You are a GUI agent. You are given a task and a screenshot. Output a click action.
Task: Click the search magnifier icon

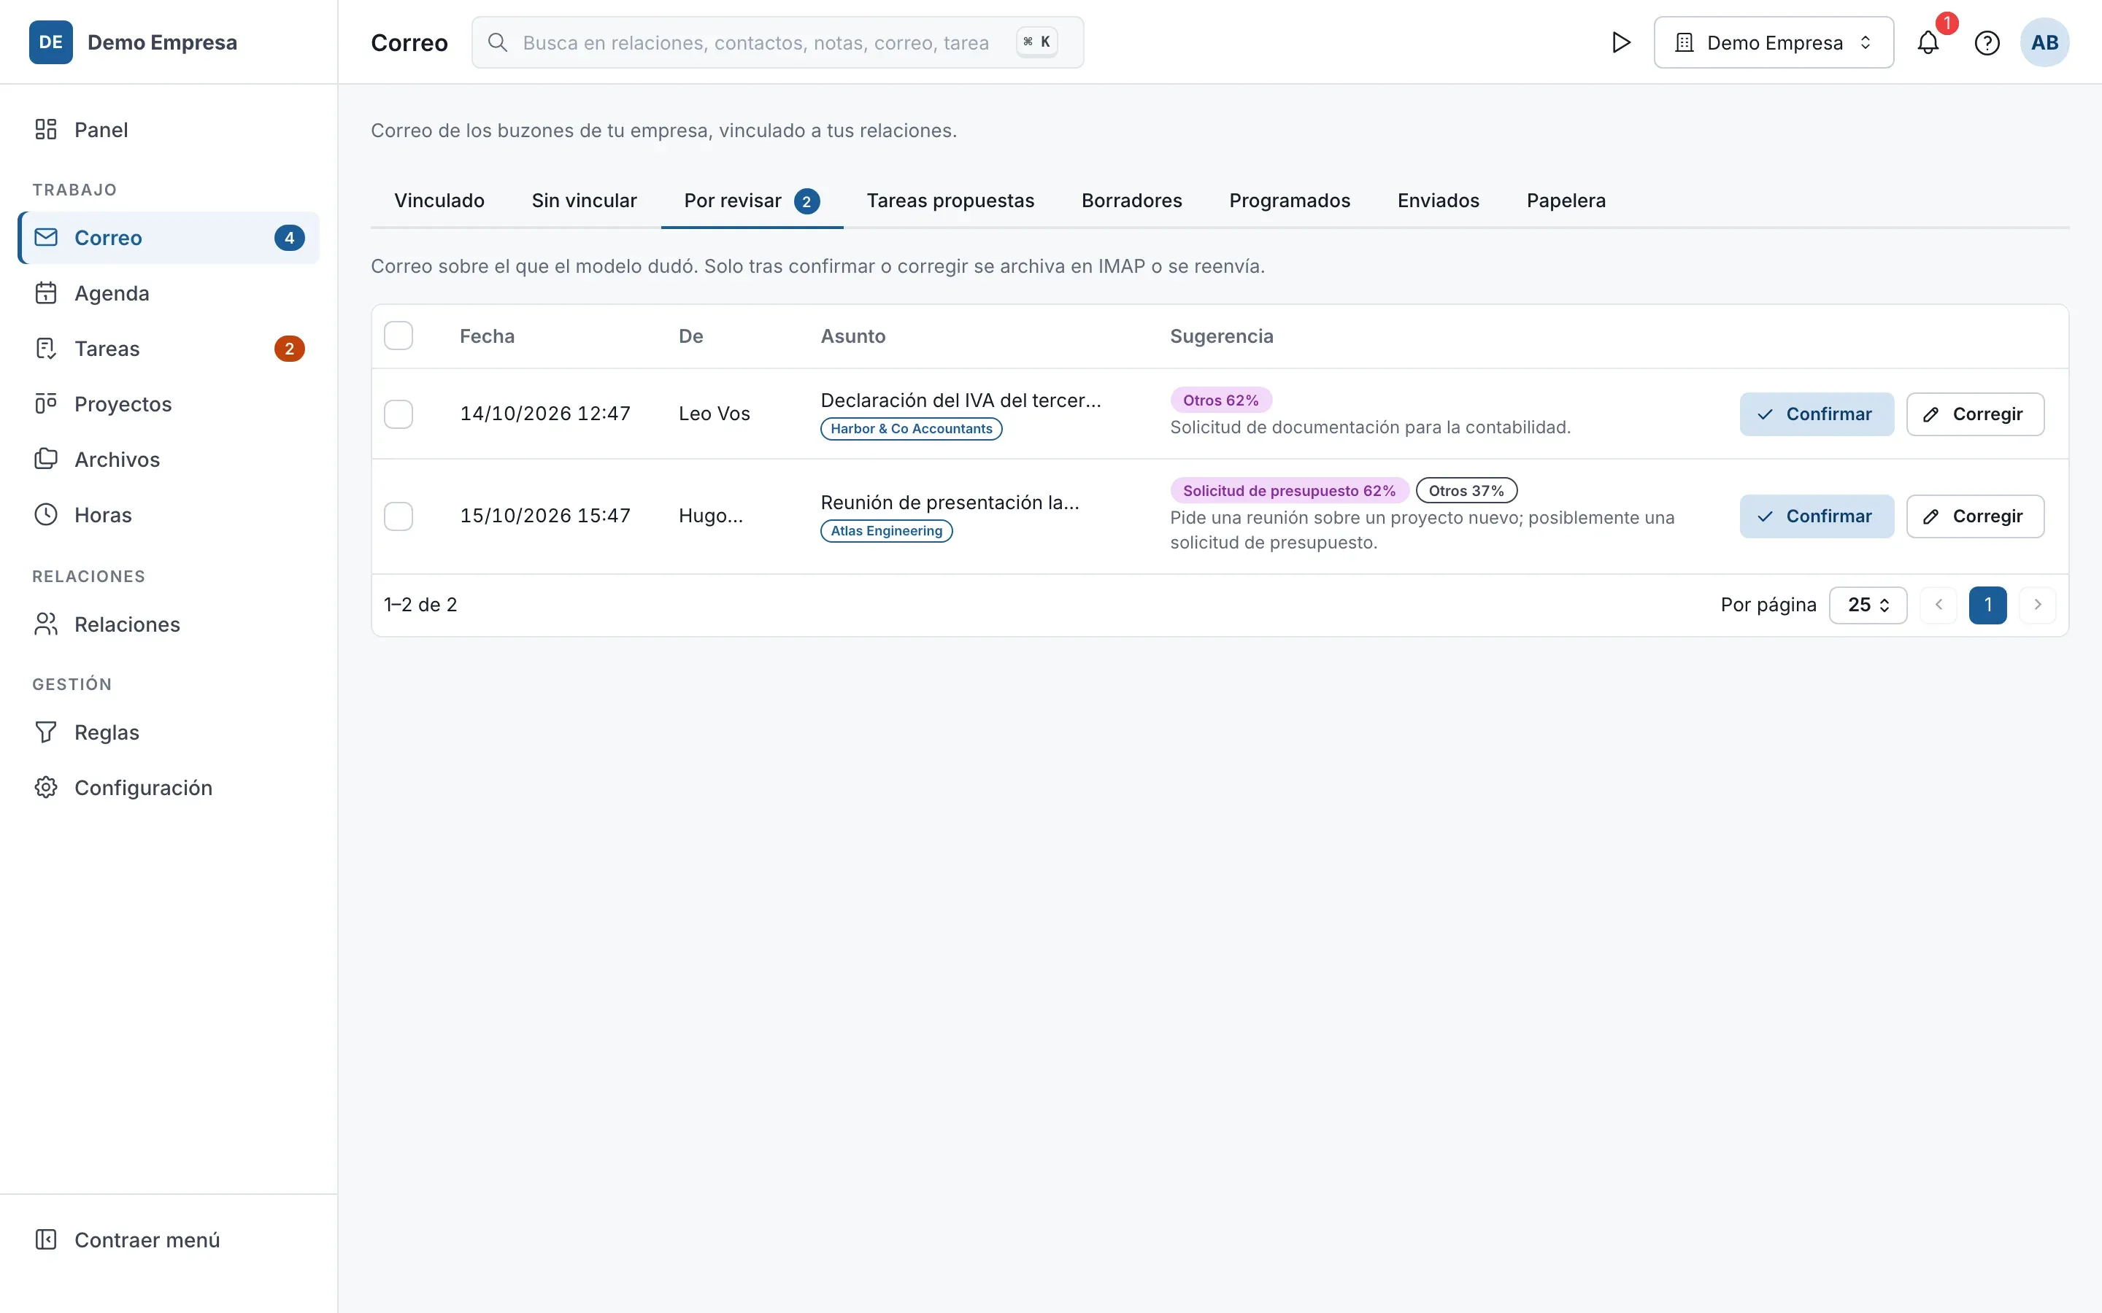[x=498, y=42]
